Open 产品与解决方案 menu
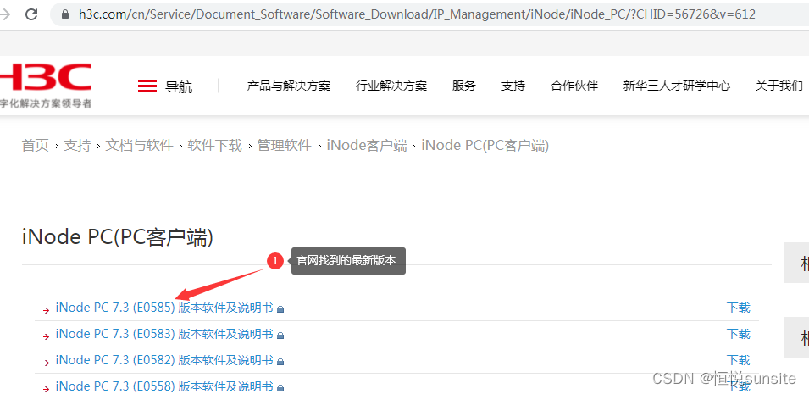The height and width of the screenshot is (394, 809). coord(288,86)
